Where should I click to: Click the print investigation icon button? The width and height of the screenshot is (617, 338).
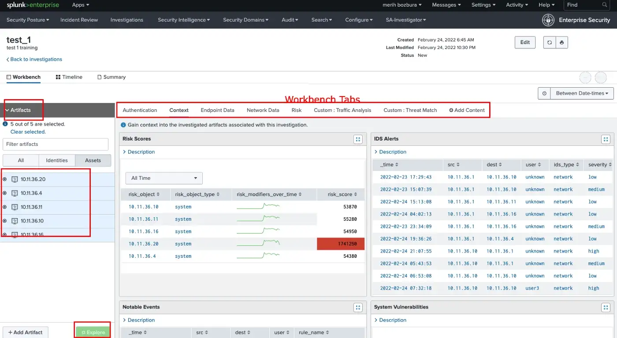(561, 42)
